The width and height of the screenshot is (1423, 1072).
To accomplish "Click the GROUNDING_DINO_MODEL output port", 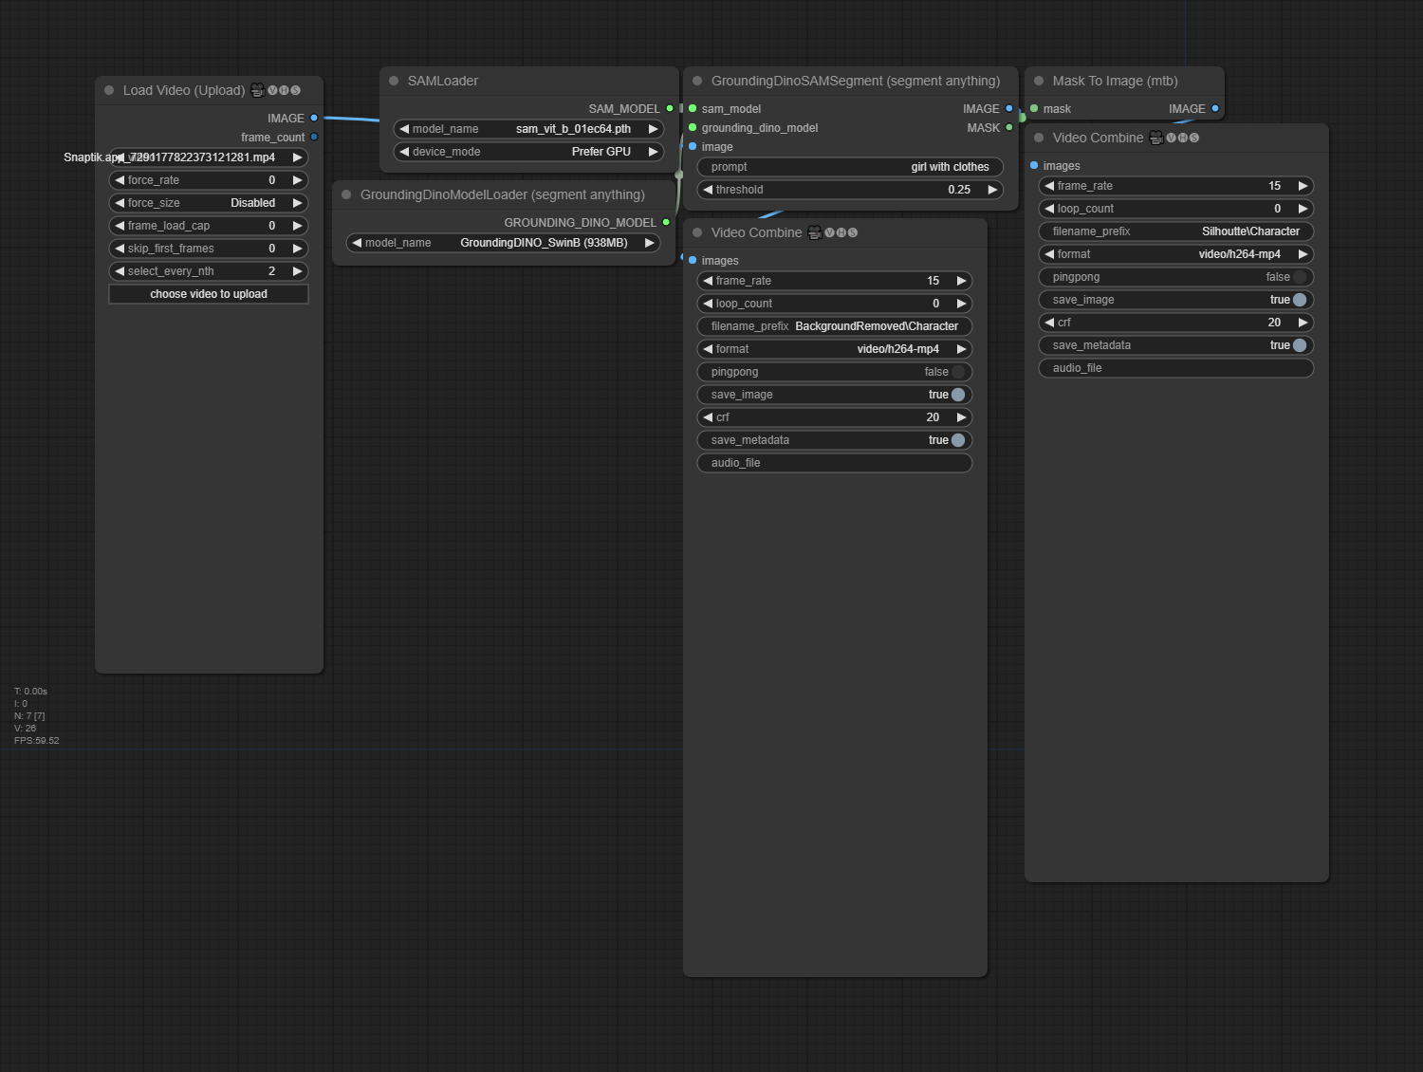I will [x=666, y=223].
